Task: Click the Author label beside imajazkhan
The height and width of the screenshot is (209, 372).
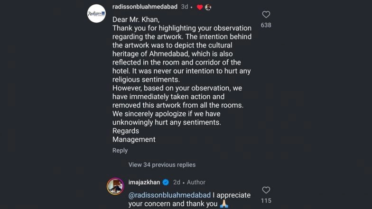Action: pyautogui.click(x=196, y=182)
